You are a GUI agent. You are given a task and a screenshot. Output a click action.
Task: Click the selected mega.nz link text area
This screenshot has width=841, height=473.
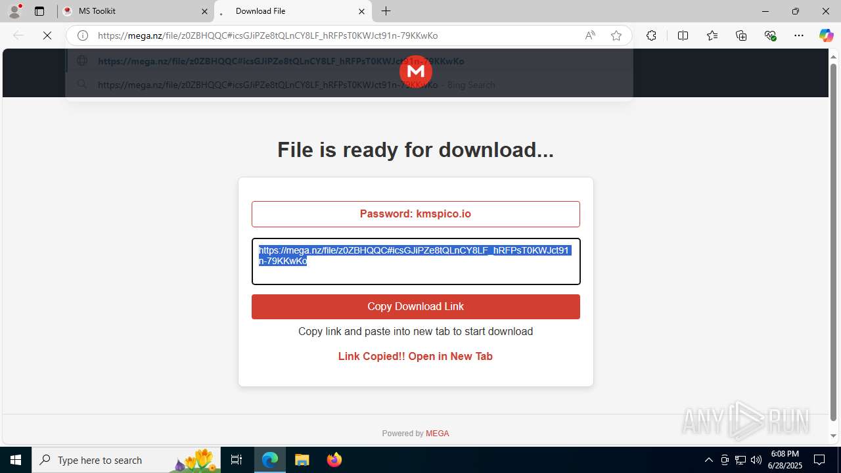point(416,261)
